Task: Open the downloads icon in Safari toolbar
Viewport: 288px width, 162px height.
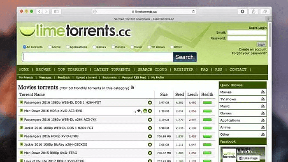Action: click(x=242, y=12)
